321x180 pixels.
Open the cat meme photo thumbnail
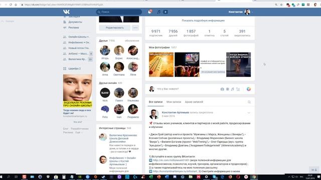[239, 64]
